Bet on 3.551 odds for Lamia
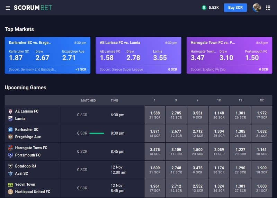The height and width of the screenshot is (198, 277). 198,115
